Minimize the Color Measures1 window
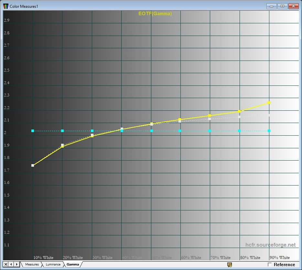This screenshot has height=270, width=302. pyautogui.click(x=272, y=6)
